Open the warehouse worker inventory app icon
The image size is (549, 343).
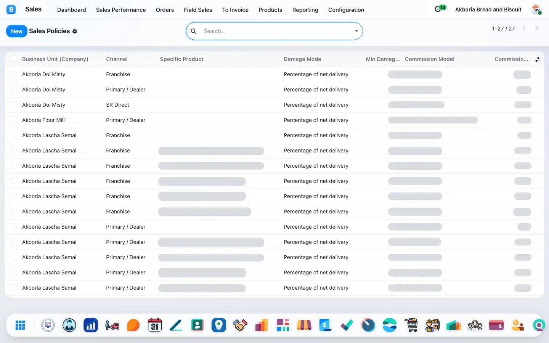pyautogui.click(x=432, y=325)
